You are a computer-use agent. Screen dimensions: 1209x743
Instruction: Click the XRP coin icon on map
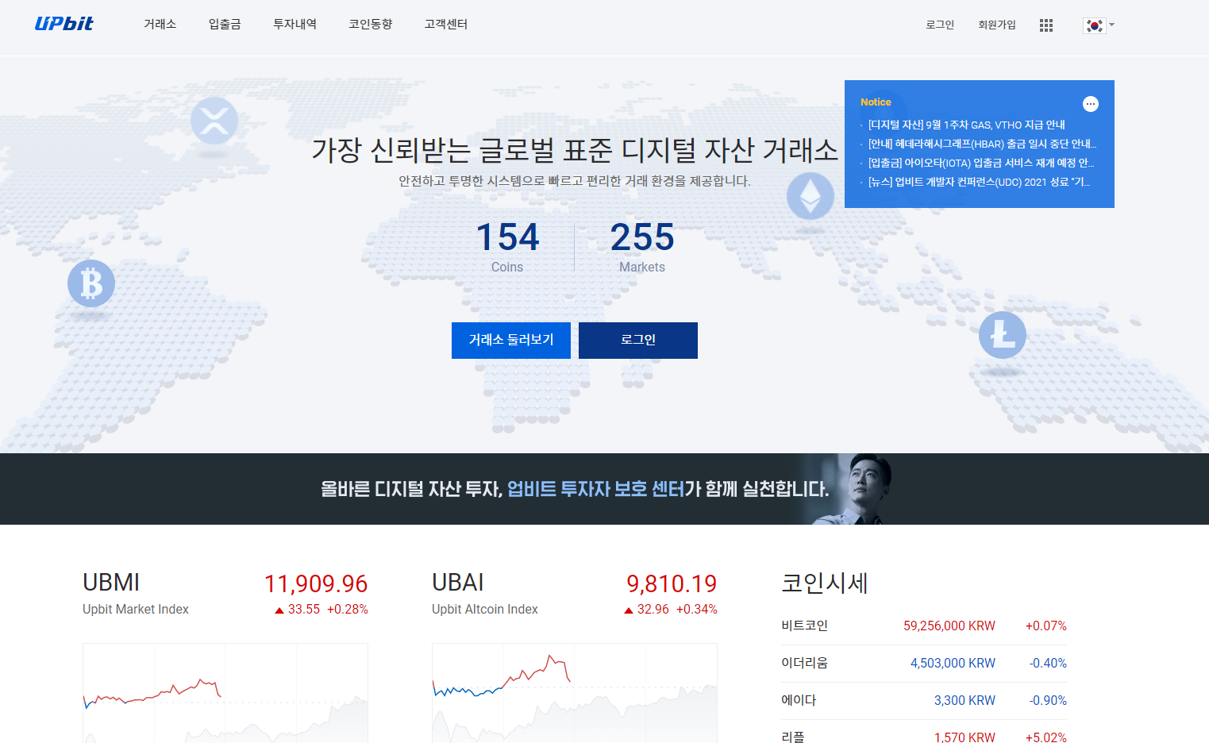pyautogui.click(x=214, y=121)
